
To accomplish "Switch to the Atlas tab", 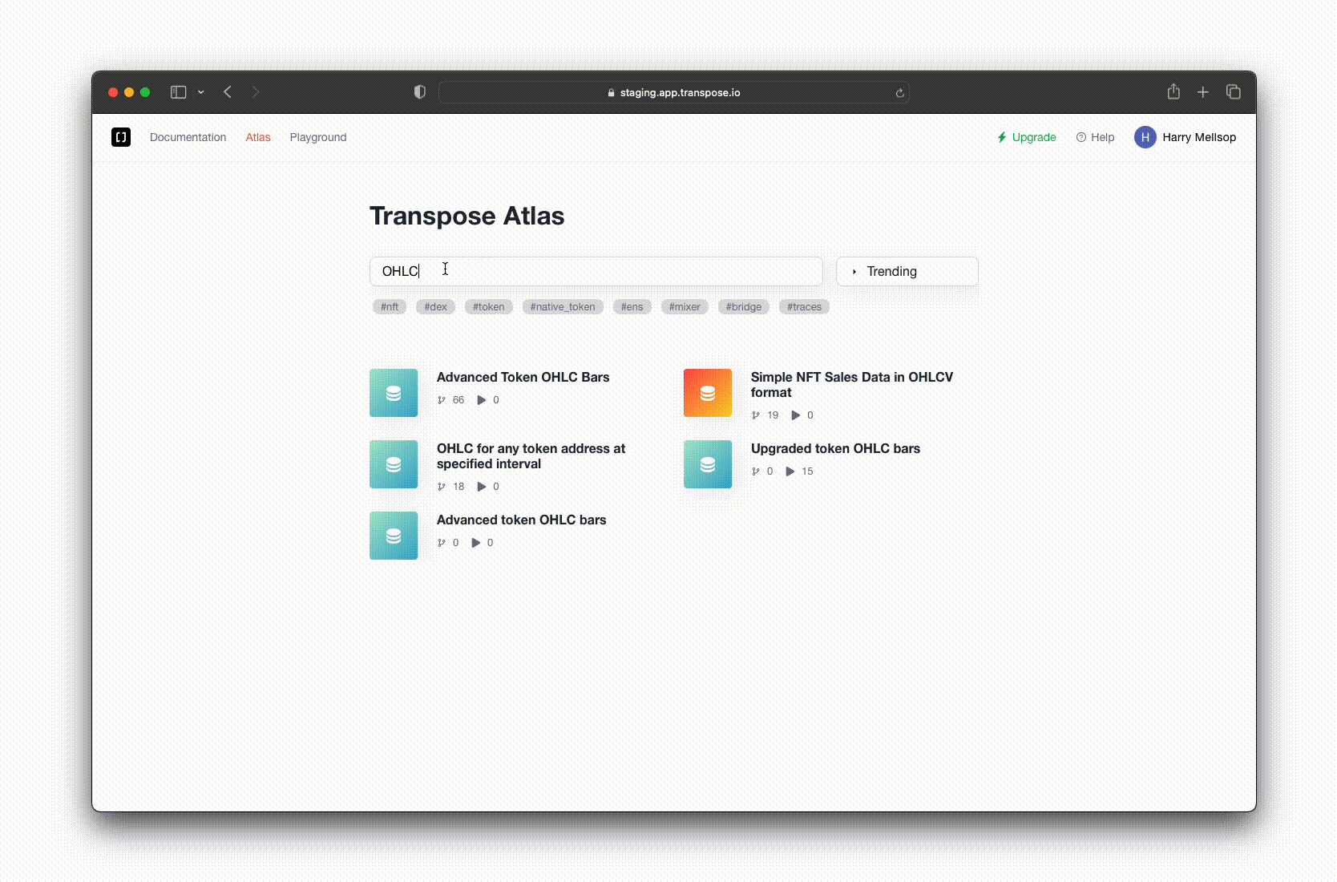I will point(258,137).
